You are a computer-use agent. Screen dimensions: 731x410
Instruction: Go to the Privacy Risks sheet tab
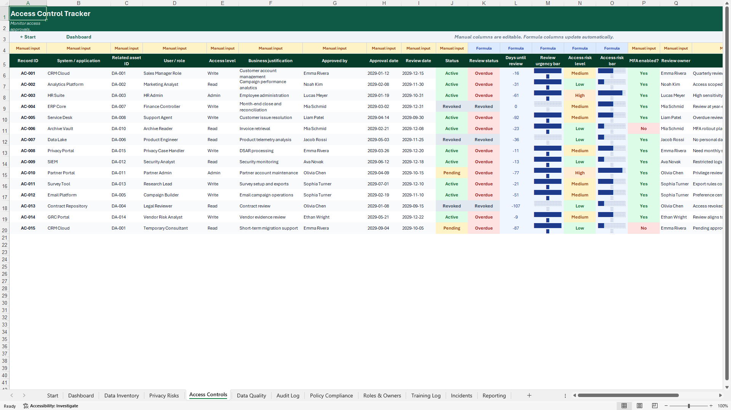point(164,396)
